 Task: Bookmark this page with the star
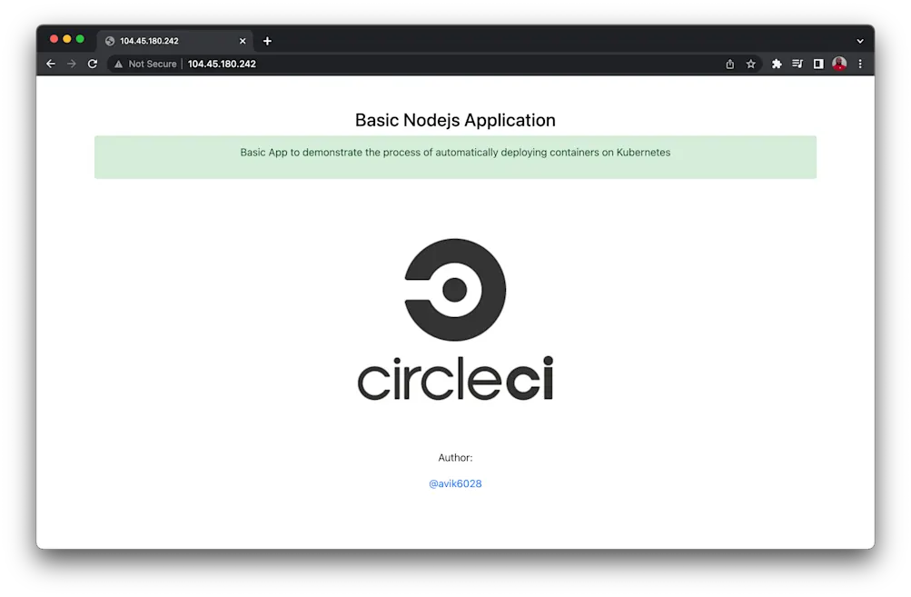[750, 64]
